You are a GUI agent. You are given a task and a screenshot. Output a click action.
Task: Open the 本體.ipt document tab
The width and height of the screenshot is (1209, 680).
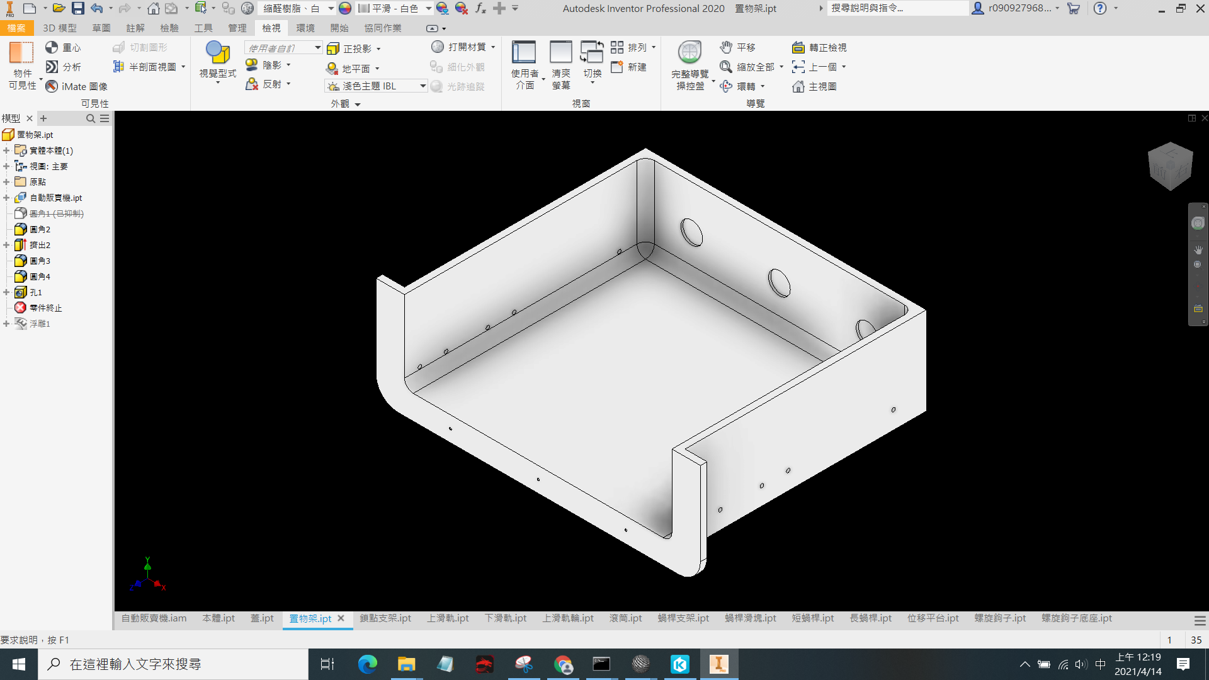pos(219,618)
